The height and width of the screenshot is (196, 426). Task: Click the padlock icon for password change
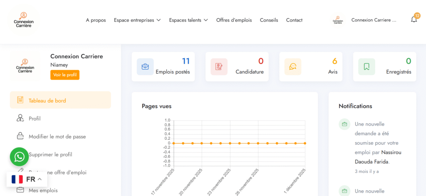[20, 136]
